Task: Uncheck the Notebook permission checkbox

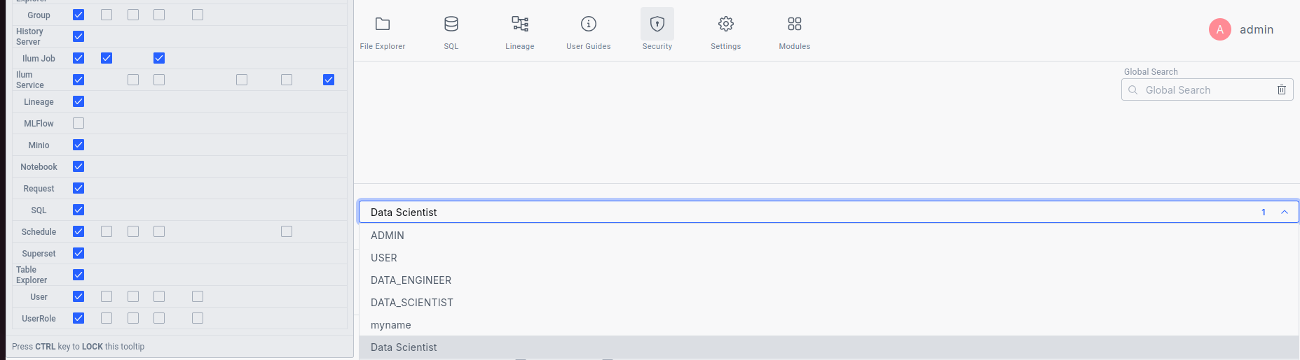Action: pos(78,166)
